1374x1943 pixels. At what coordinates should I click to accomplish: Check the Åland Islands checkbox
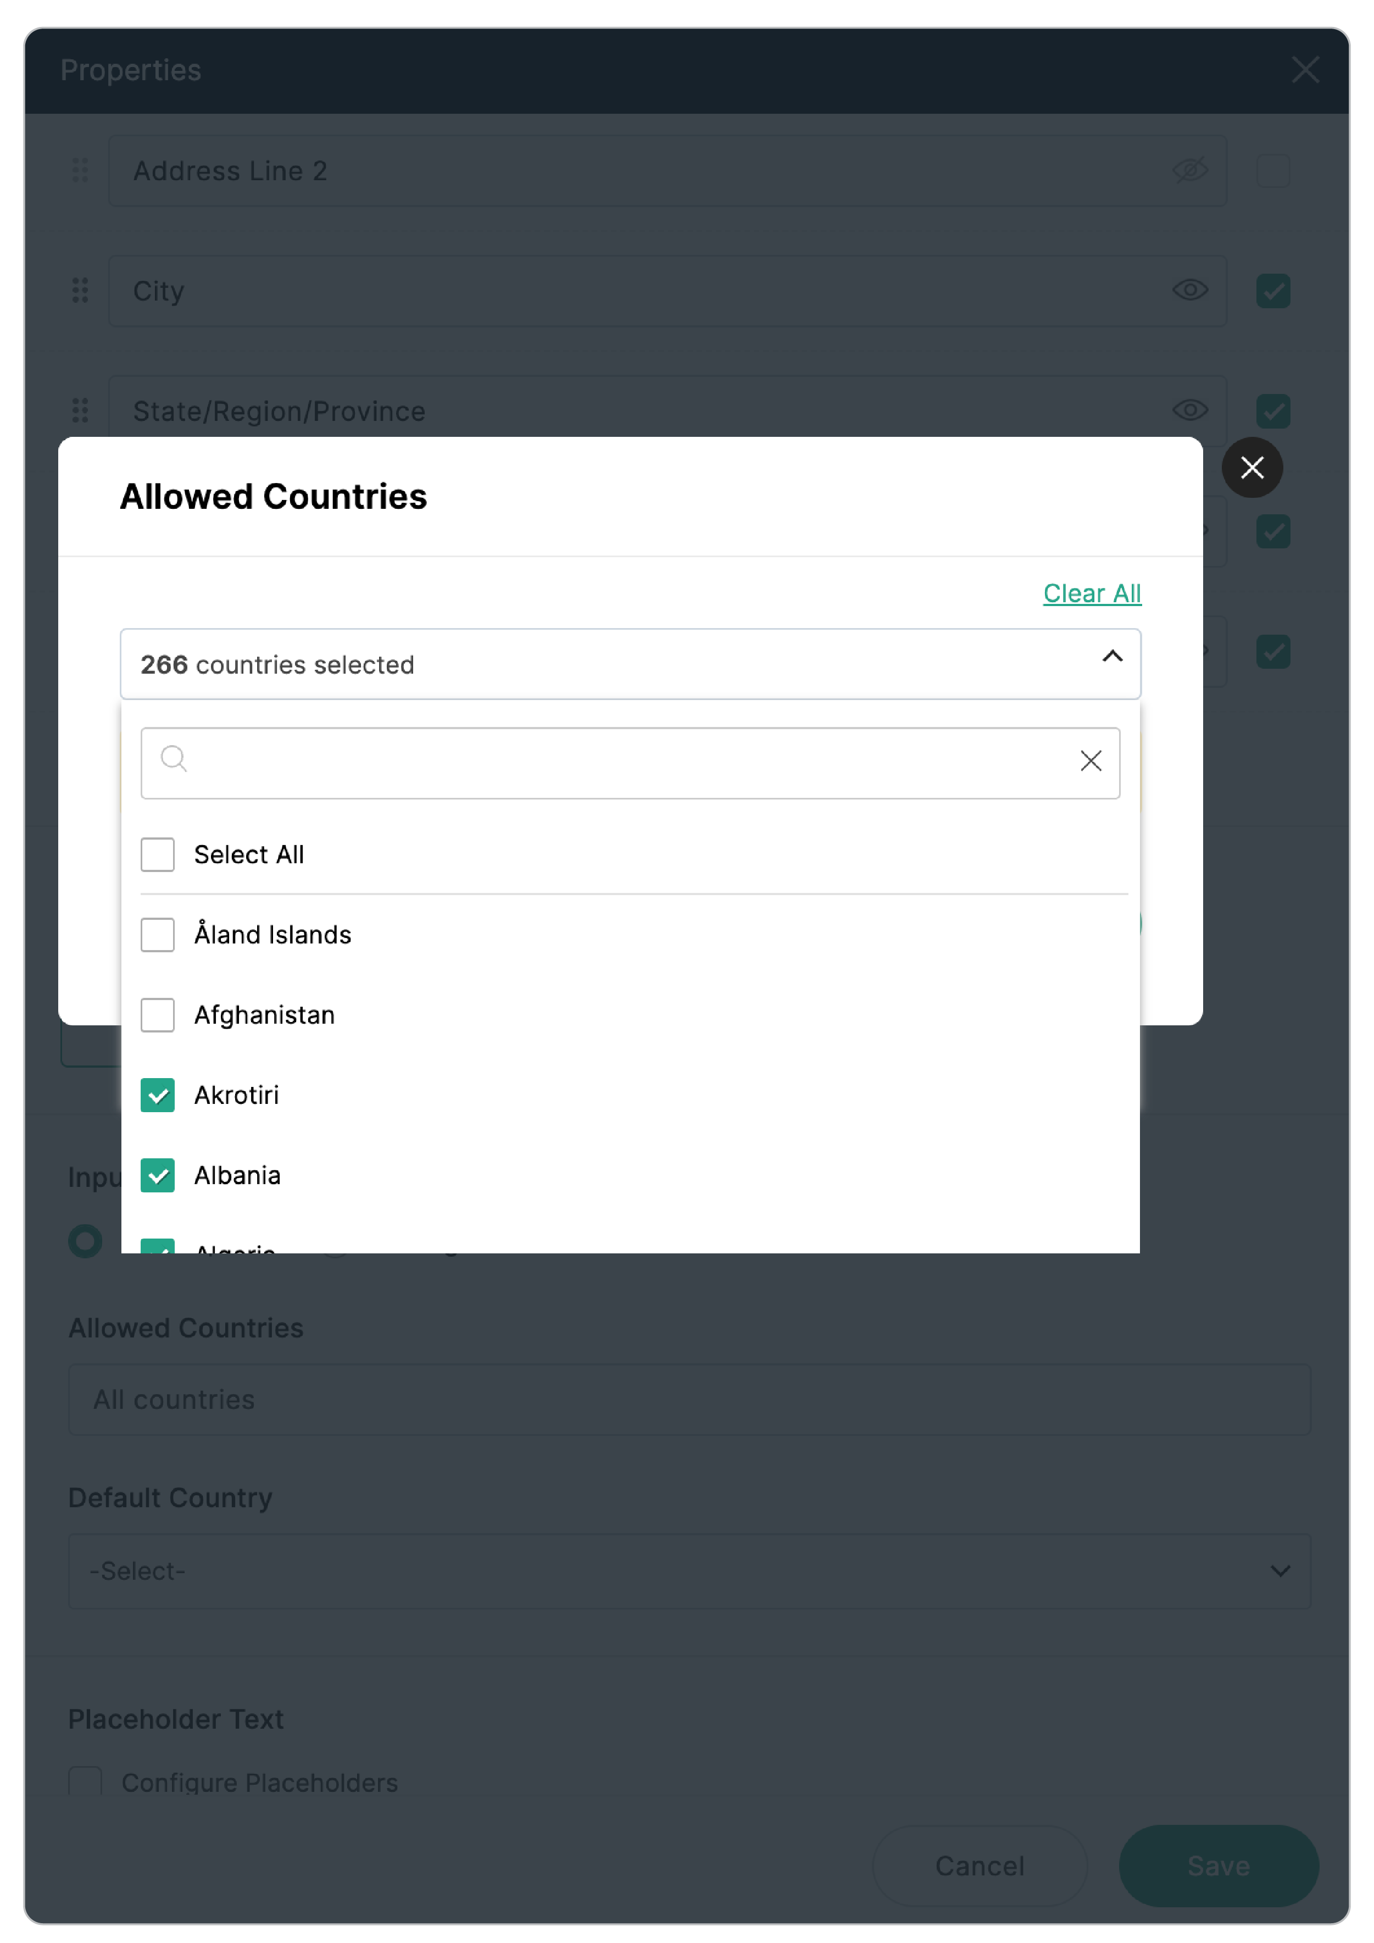(x=157, y=934)
